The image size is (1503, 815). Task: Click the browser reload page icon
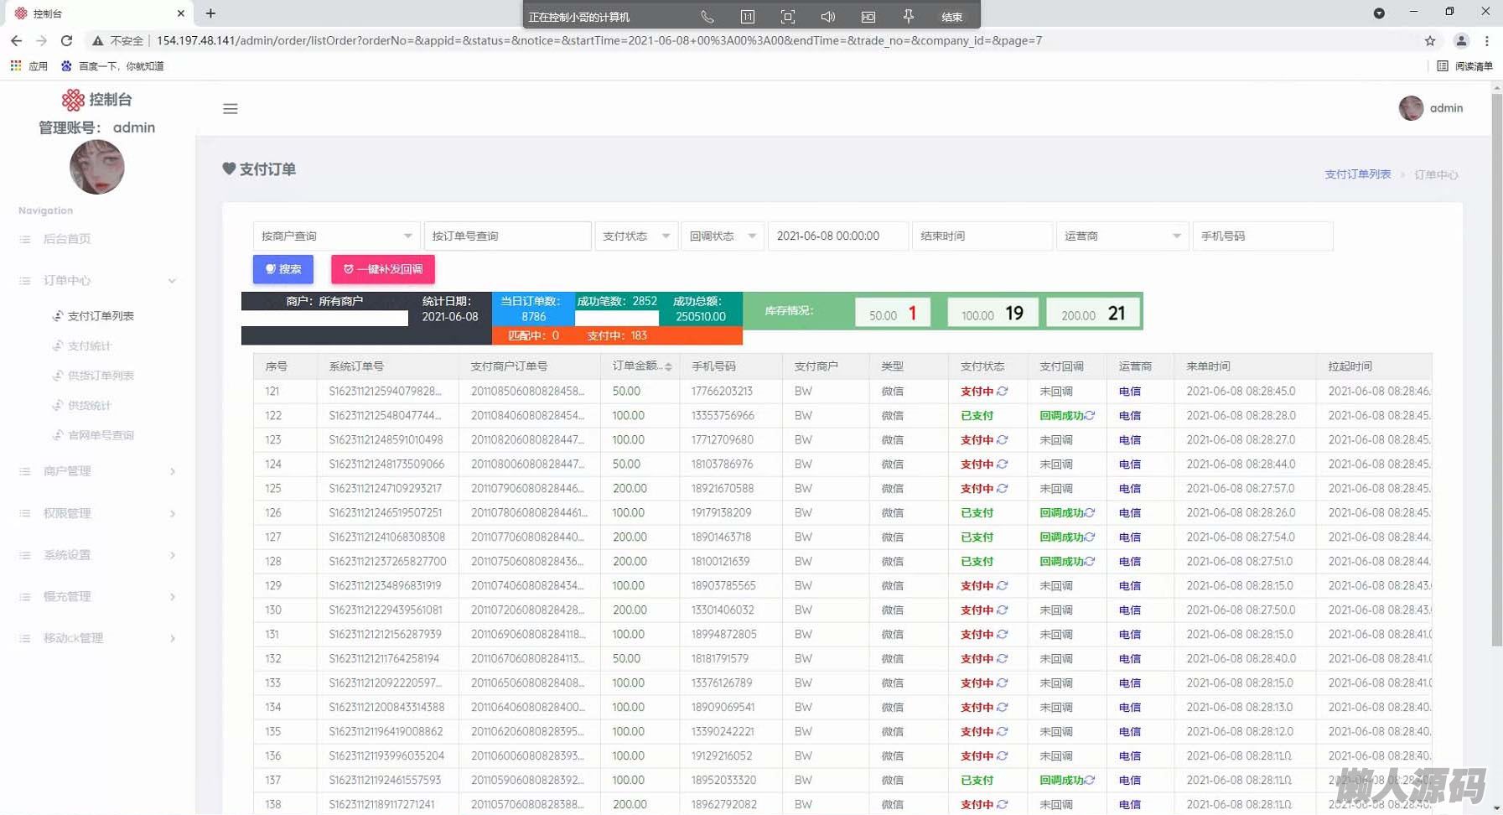tap(67, 40)
